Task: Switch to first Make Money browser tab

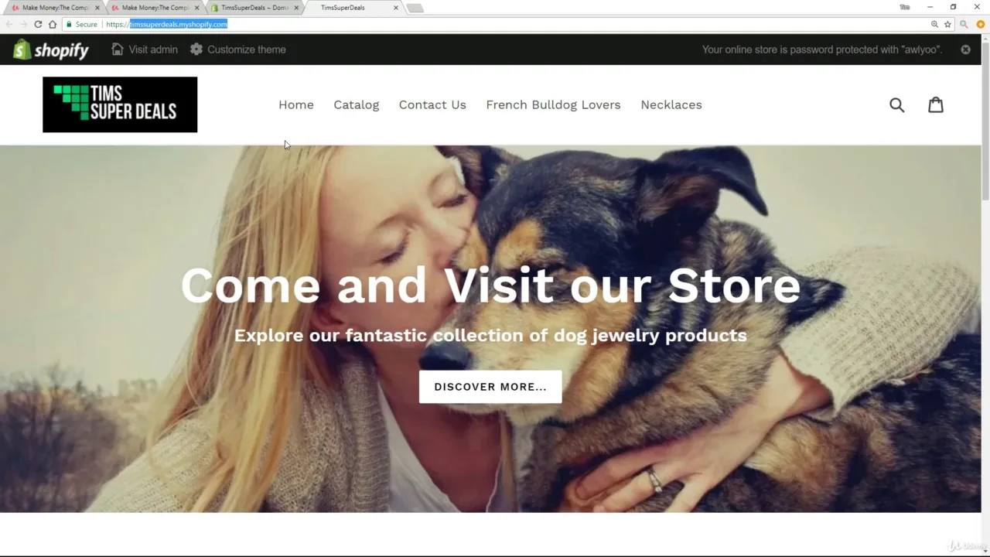Action: point(54,8)
